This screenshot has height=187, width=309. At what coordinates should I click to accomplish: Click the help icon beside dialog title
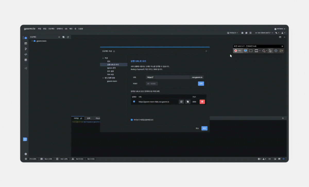click(114, 51)
